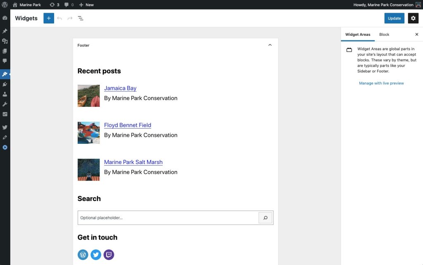The height and width of the screenshot is (265, 423).
Task: Open the Comments bubble icon
Action: point(5,61)
